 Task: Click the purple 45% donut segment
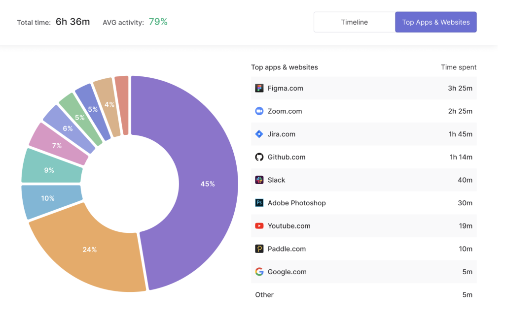point(207,184)
